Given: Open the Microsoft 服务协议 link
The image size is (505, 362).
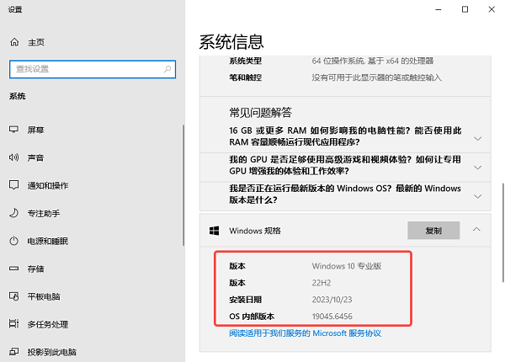Looking at the screenshot, I should tap(305, 333).
